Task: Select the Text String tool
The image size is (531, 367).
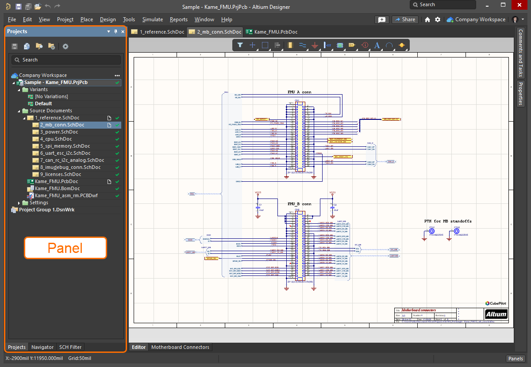Action: point(377,45)
